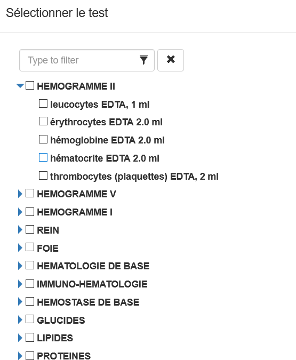Collapse the HEMOGRAMME II group

[20, 86]
